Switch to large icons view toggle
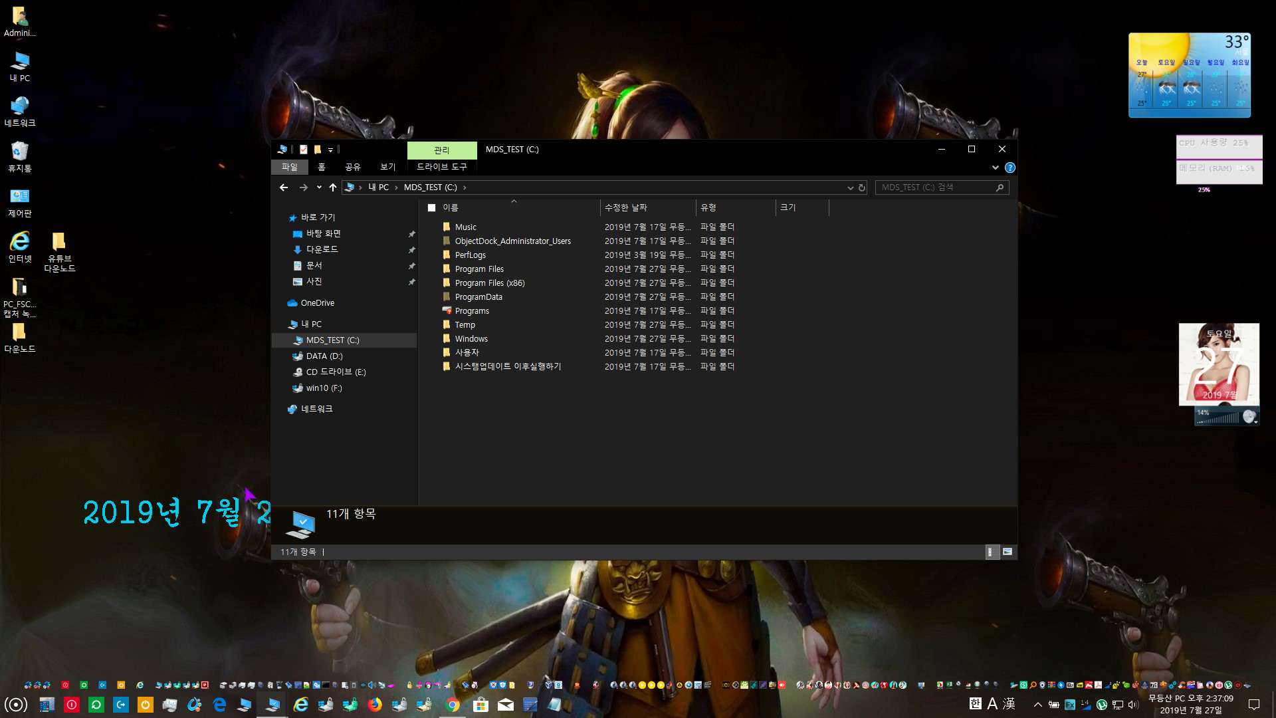This screenshot has height=718, width=1276. click(1008, 552)
